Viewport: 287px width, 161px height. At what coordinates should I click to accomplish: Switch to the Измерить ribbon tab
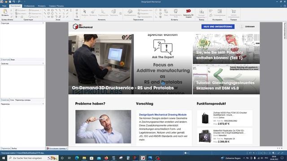pos(42,6)
